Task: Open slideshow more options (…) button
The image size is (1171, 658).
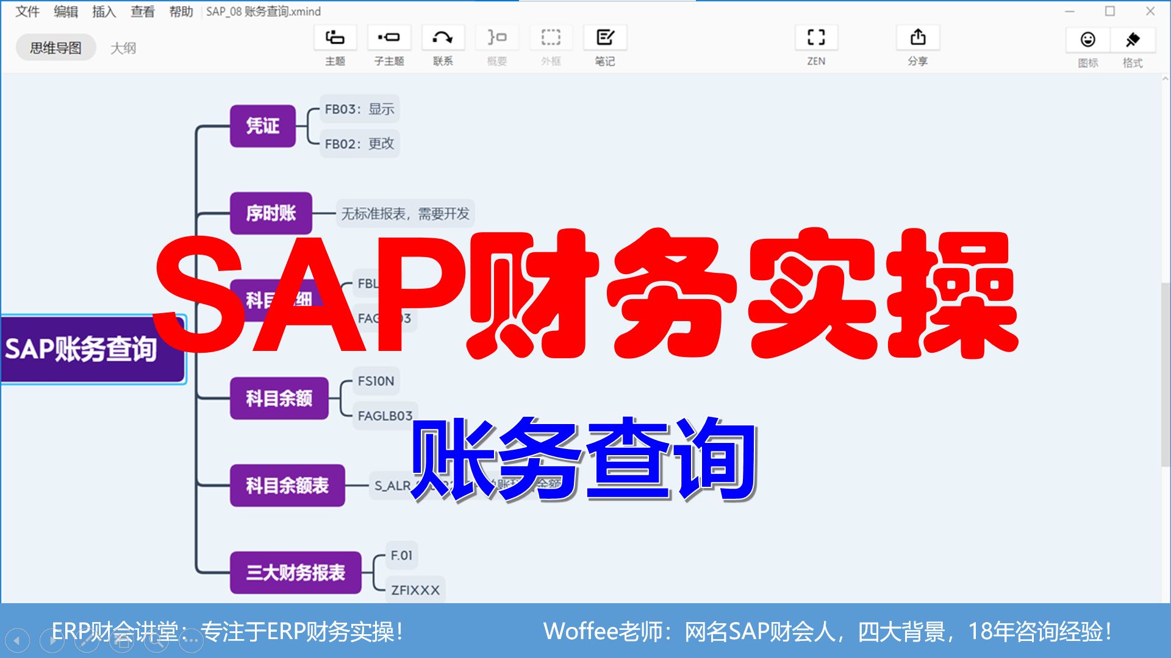Action: pyautogui.click(x=191, y=640)
